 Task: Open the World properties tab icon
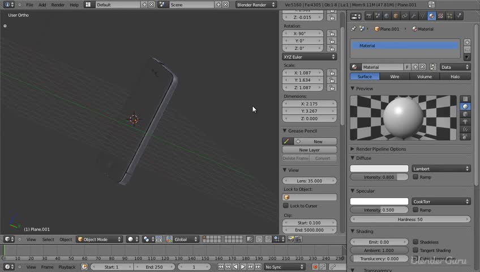pyautogui.click(x=387, y=16)
